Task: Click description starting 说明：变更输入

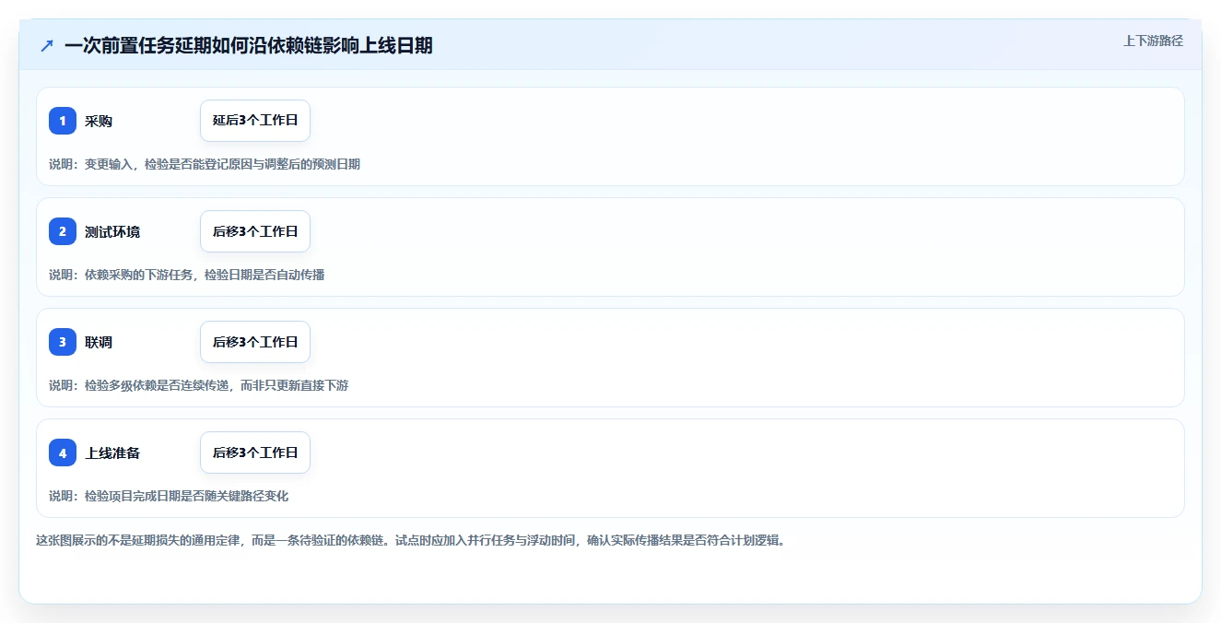Action: pos(205,164)
